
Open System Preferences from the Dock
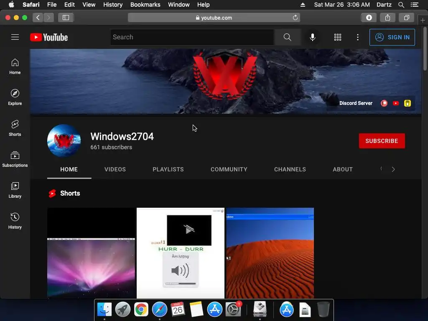[233, 309]
